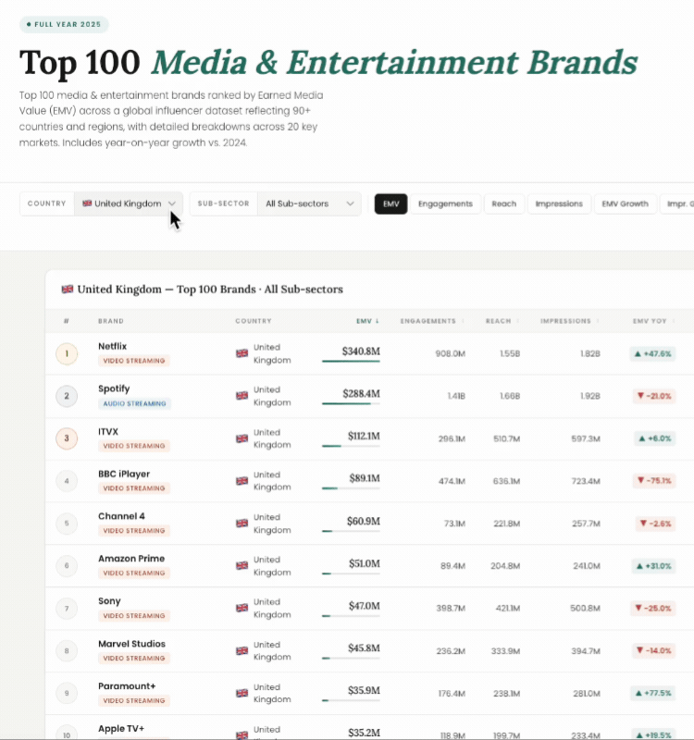Click the Channel 4 brand name
This screenshot has height=740, width=694.
click(121, 516)
